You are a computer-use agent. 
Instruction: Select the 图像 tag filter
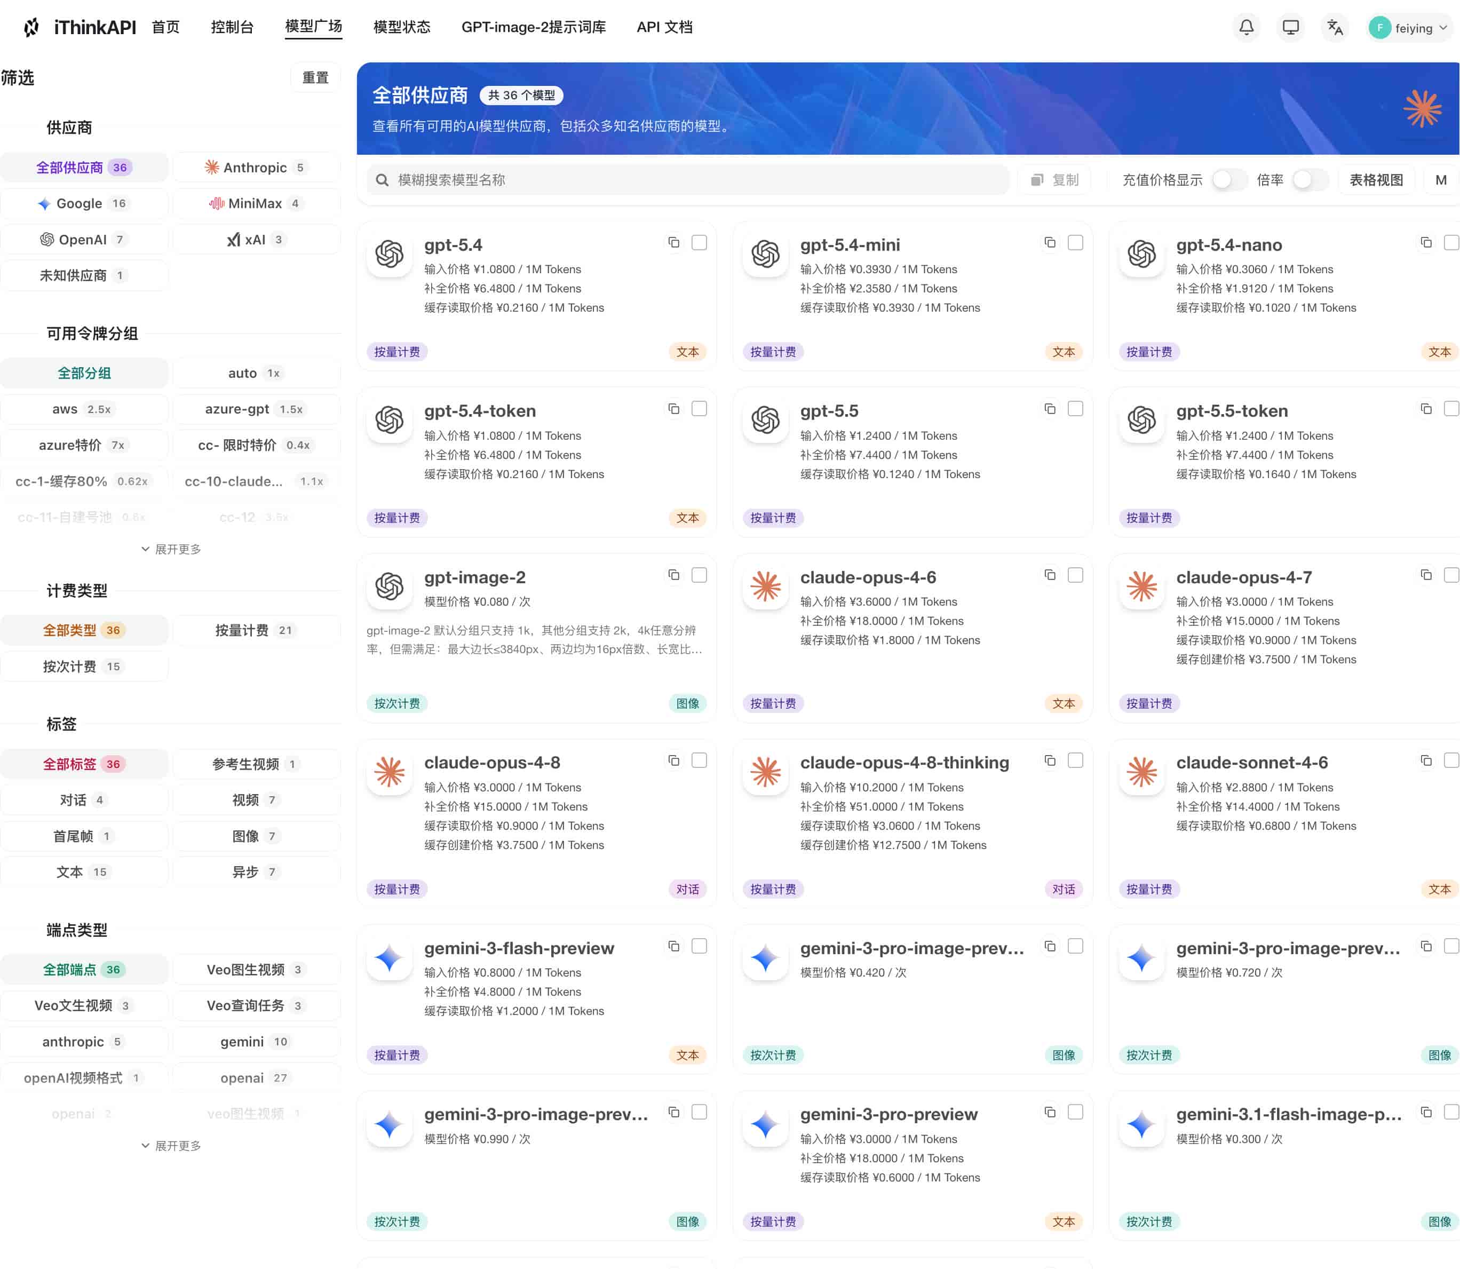click(x=256, y=836)
